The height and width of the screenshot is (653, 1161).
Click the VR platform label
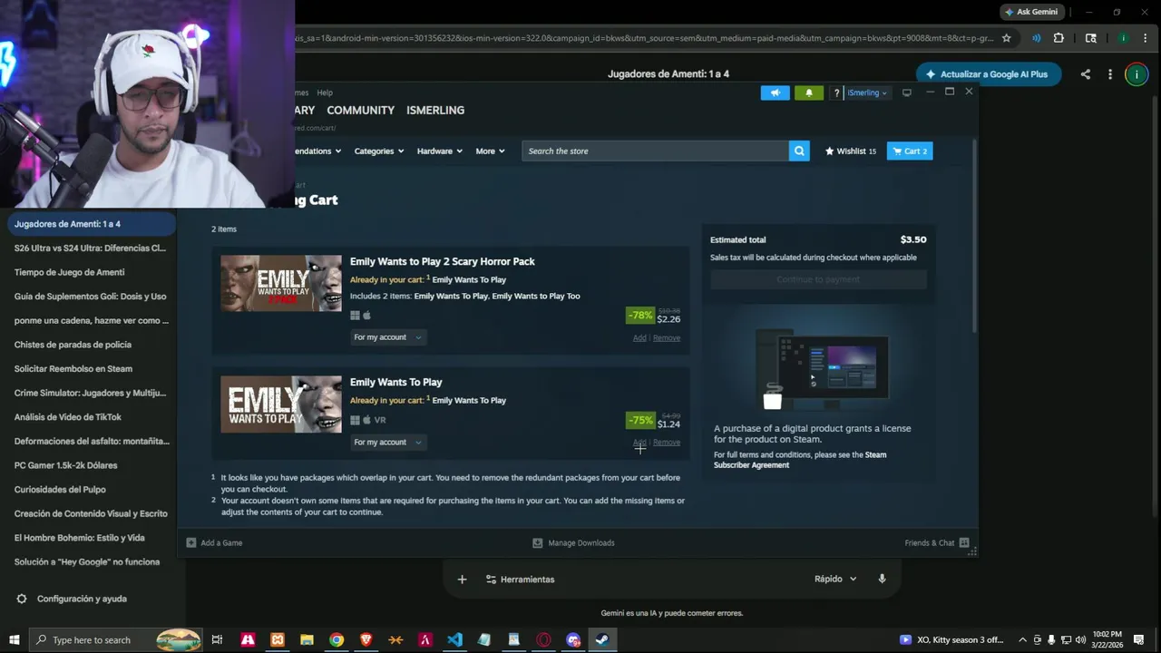pos(380,420)
